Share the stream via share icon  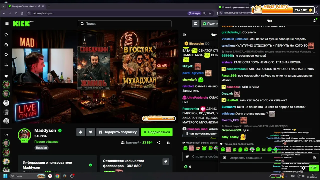158,142
